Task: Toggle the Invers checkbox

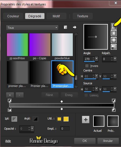Action: pyautogui.click(x=87, y=66)
